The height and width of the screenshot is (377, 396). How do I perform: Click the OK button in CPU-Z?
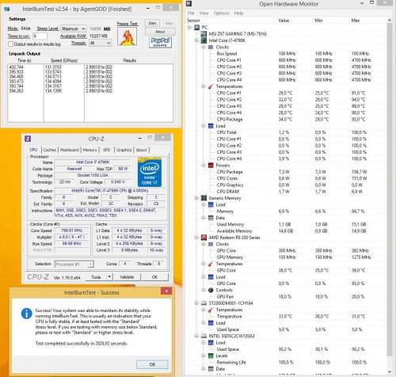154,277
